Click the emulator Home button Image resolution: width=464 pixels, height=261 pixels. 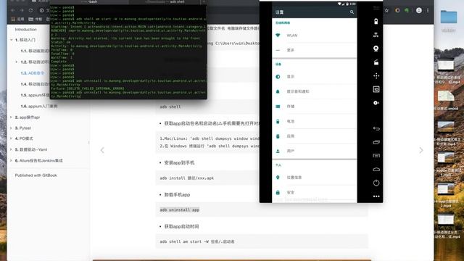pos(376,169)
